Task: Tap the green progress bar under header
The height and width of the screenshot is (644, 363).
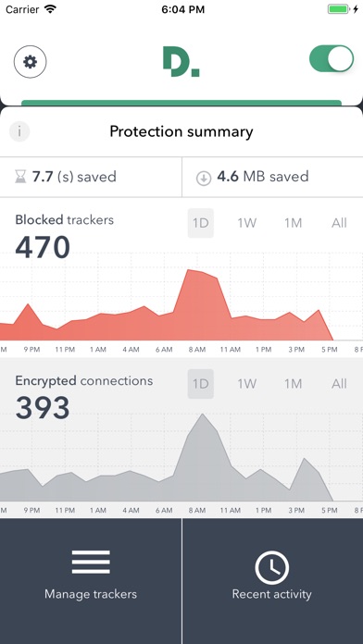Action: point(181,103)
